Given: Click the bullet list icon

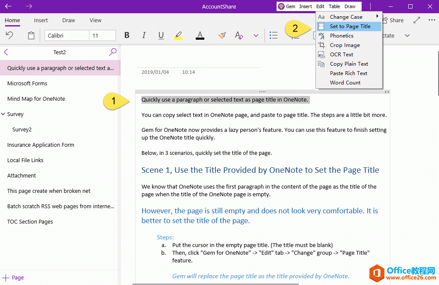Looking at the screenshot, I should [x=274, y=35].
